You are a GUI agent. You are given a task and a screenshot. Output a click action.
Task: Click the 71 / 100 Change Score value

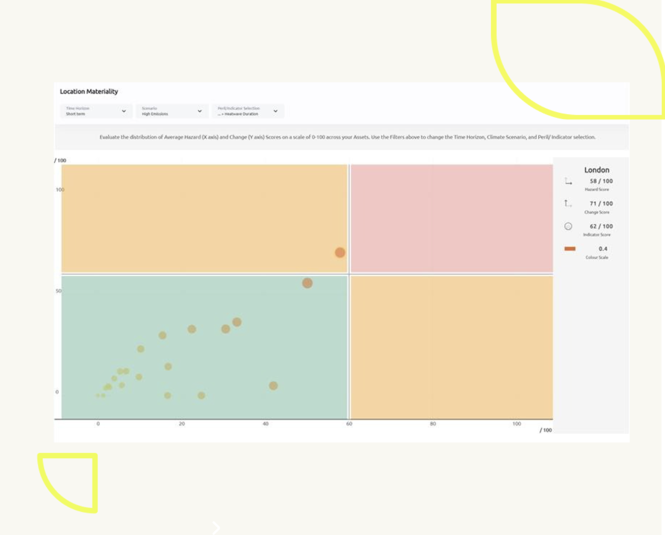601,203
